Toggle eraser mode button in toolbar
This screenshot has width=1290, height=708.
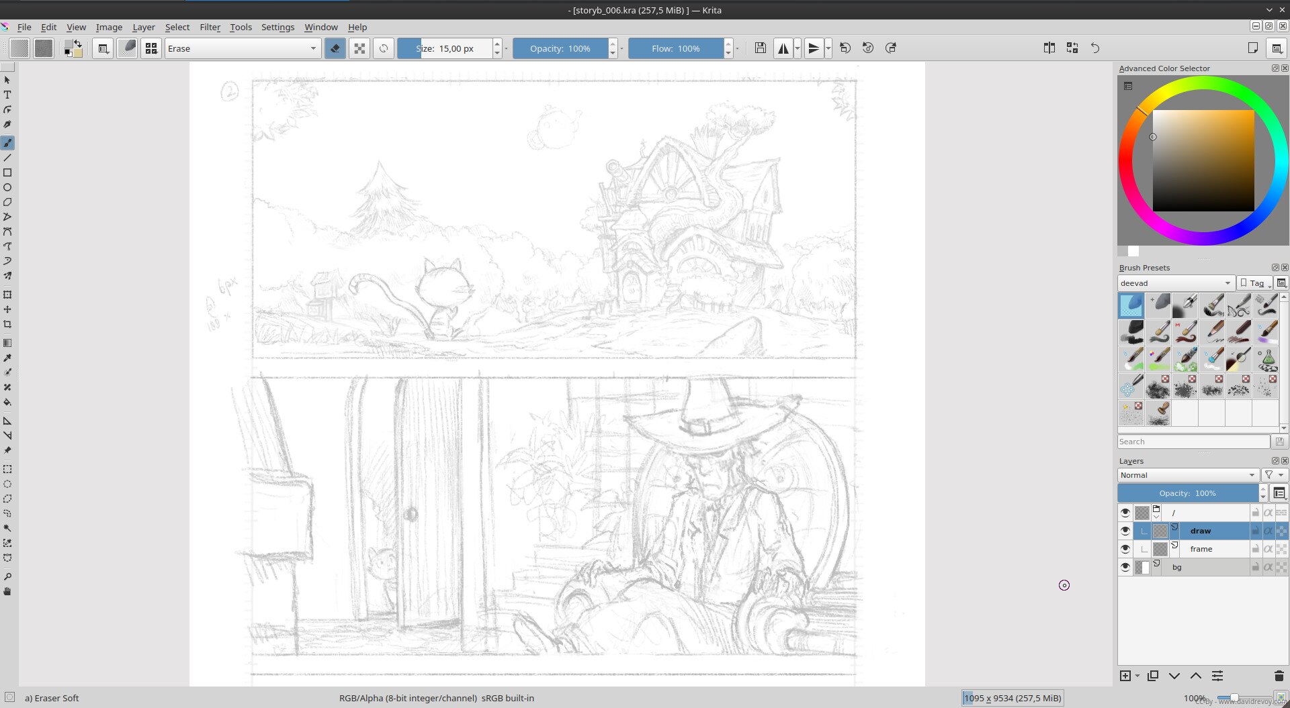[x=335, y=48]
